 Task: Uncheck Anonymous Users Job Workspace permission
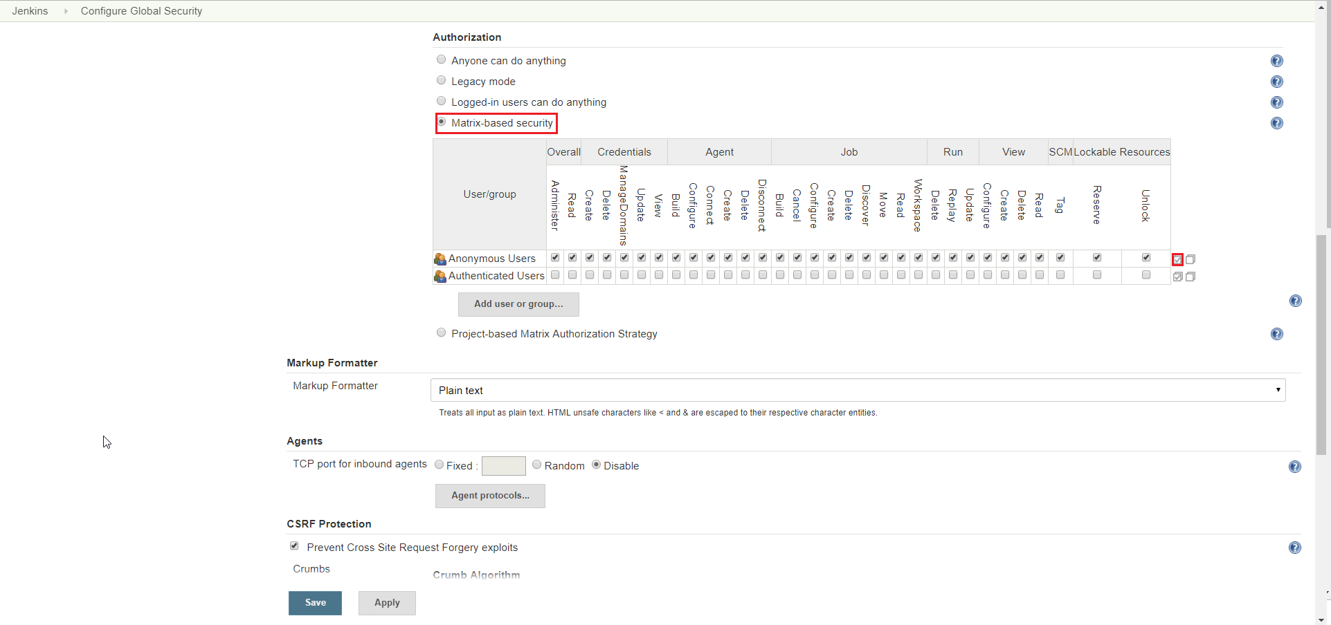918,257
